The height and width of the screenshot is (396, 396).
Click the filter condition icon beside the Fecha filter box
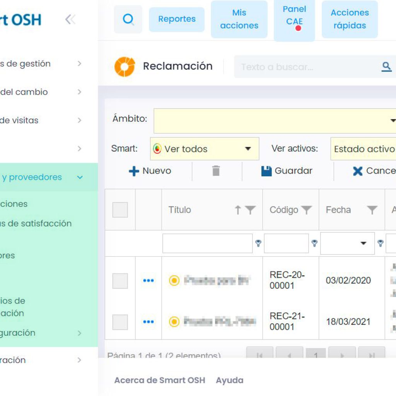tap(381, 243)
